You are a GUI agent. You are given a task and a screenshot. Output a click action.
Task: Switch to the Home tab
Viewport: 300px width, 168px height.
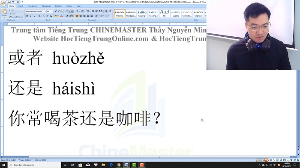click(12, 6)
